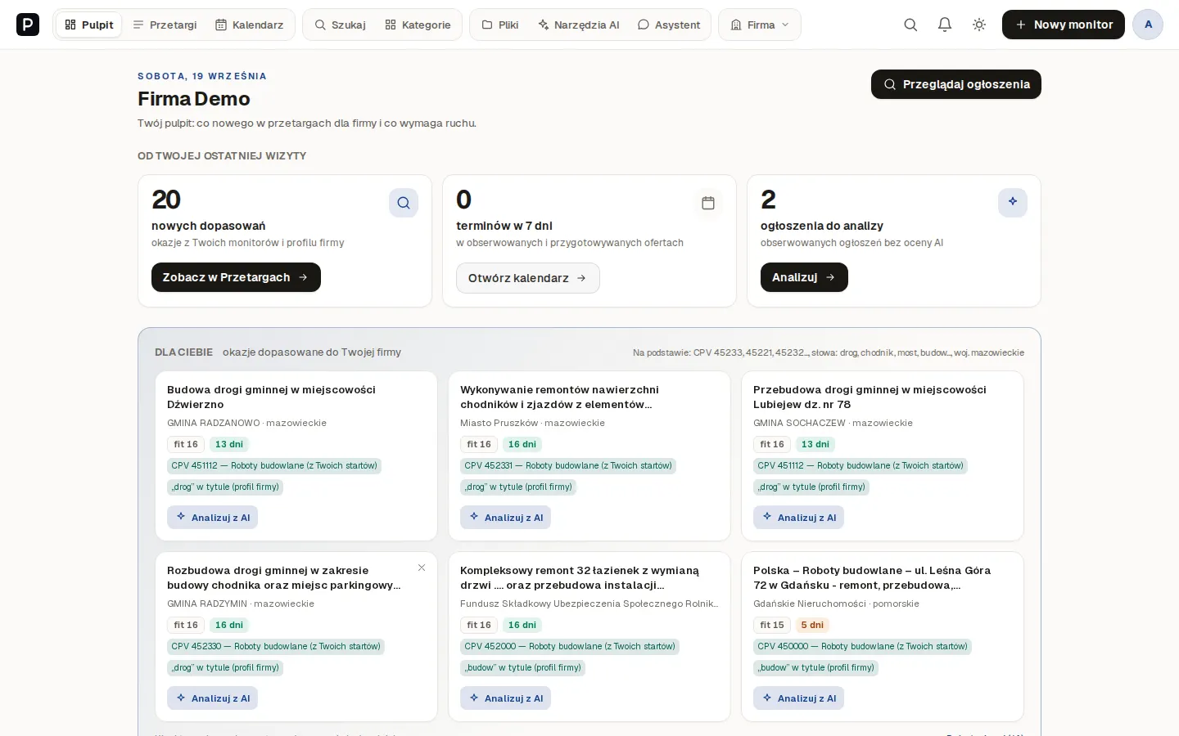Open Narzędzia AI
Image resolution: width=1179 pixels, height=736 pixels.
click(x=579, y=25)
